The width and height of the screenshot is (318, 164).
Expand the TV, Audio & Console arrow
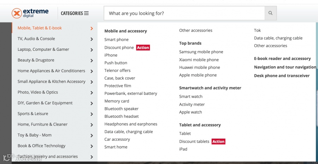click(92, 39)
